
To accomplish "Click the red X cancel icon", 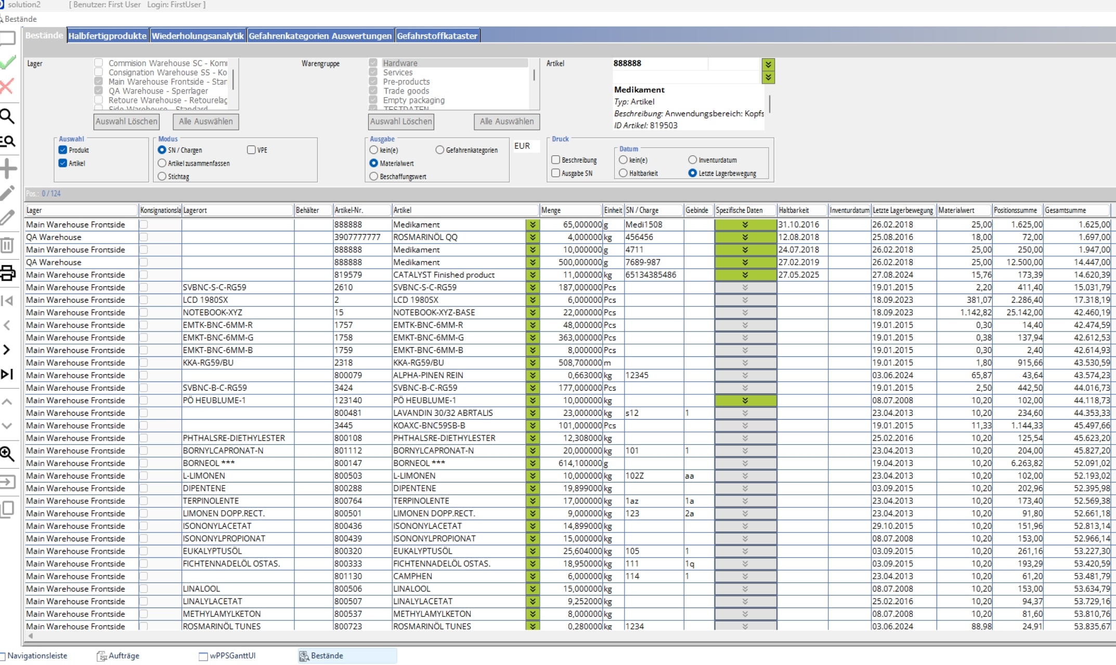I will tap(6, 86).
